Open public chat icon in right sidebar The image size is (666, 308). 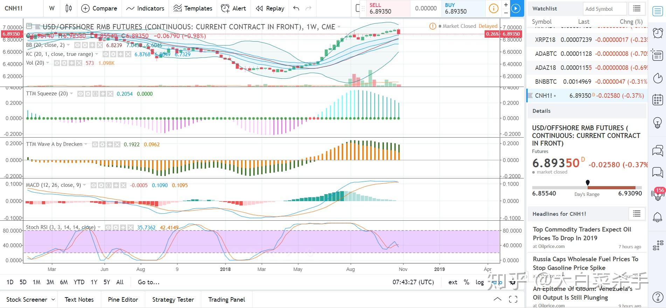[658, 151]
